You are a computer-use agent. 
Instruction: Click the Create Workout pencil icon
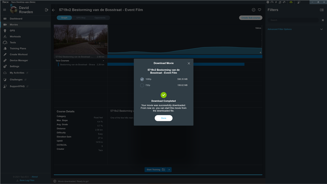5,55
